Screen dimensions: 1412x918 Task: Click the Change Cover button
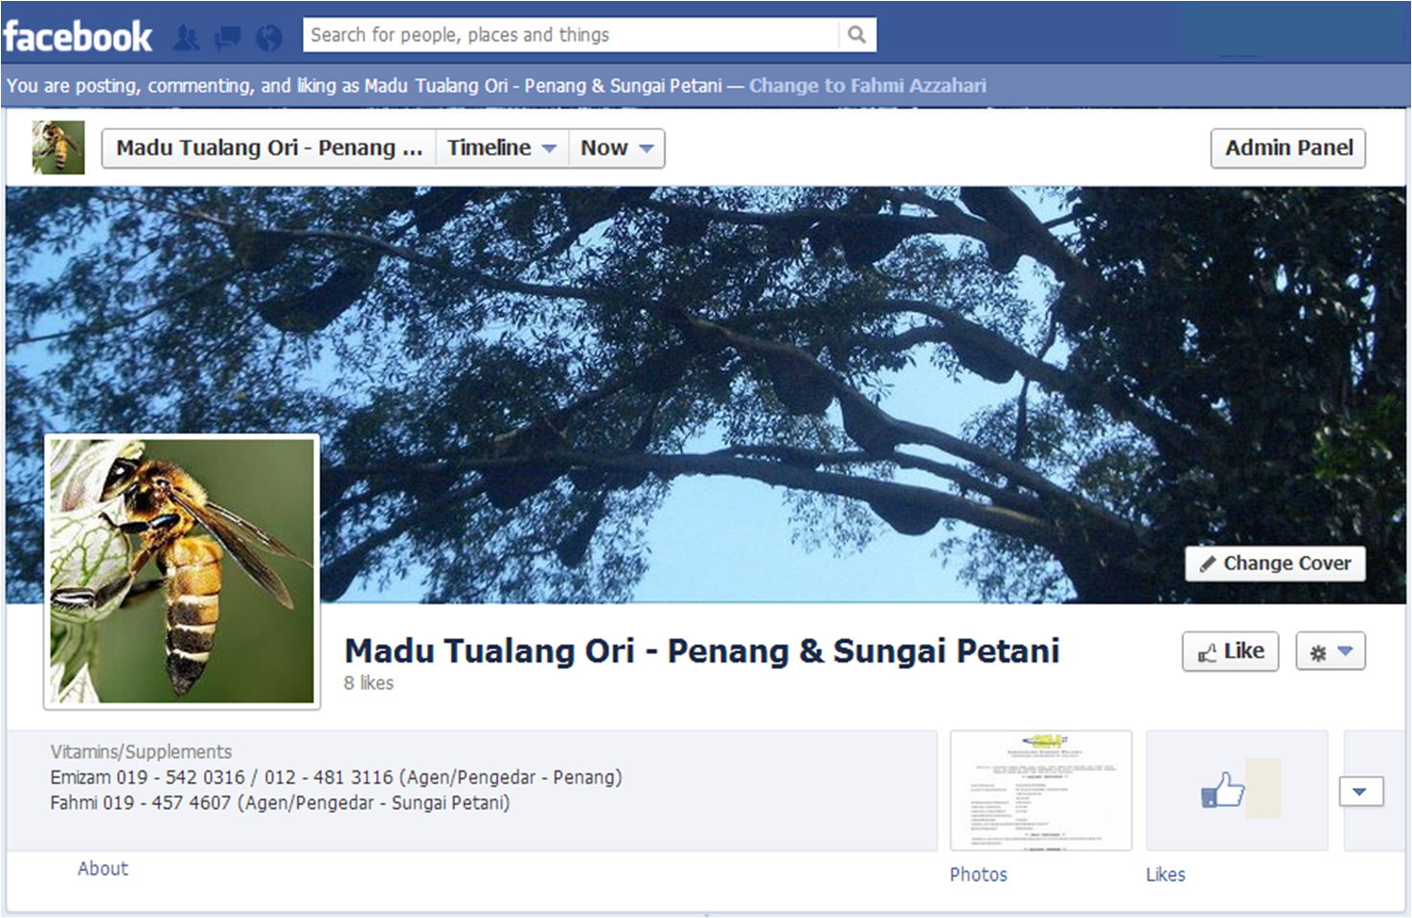pyautogui.click(x=1275, y=563)
